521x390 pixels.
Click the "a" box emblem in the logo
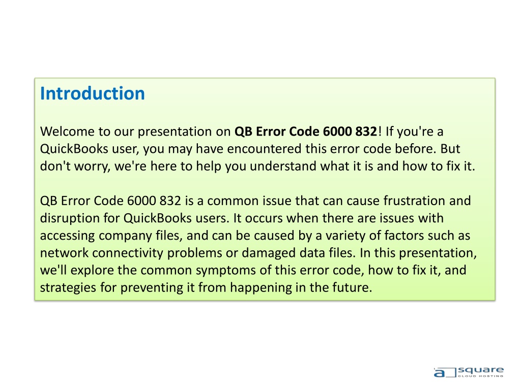444,373
